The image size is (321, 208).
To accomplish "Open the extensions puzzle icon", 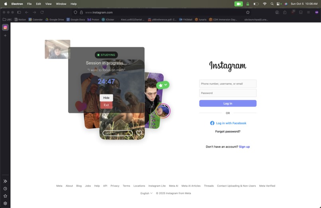I will pos(285,12).
